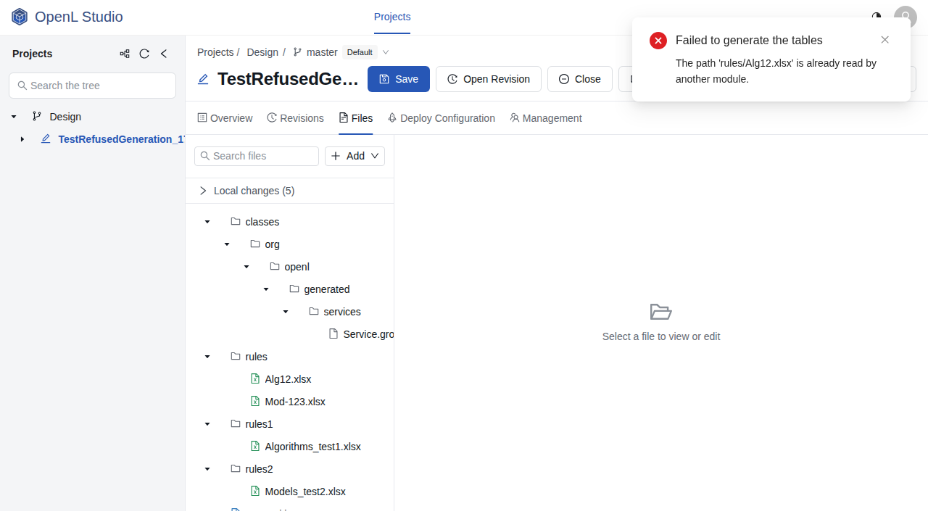This screenshot has width=928, height=522.
Task: Click the Failed to generate the tables heading
Action: click(749, 41)
